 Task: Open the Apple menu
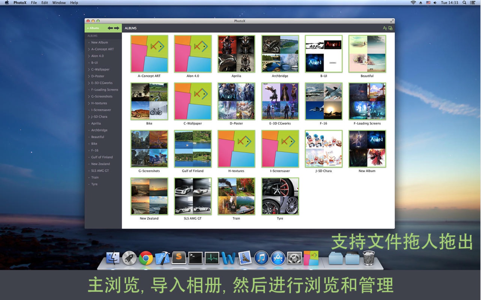click(7, 3)
